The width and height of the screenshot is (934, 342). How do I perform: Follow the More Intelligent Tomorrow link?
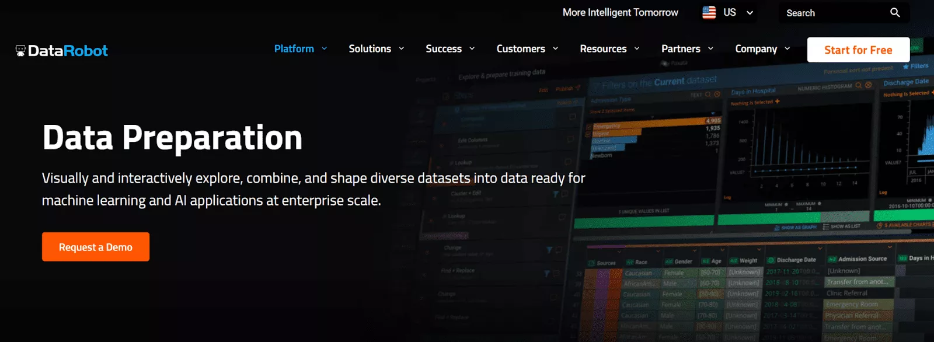coord(621,13)
